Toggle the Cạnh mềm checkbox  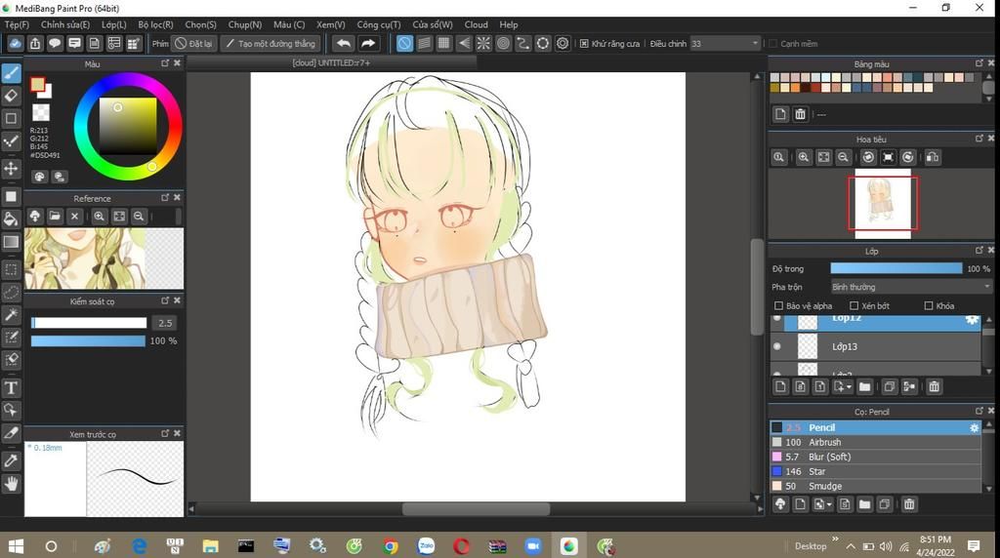point(773,43)
